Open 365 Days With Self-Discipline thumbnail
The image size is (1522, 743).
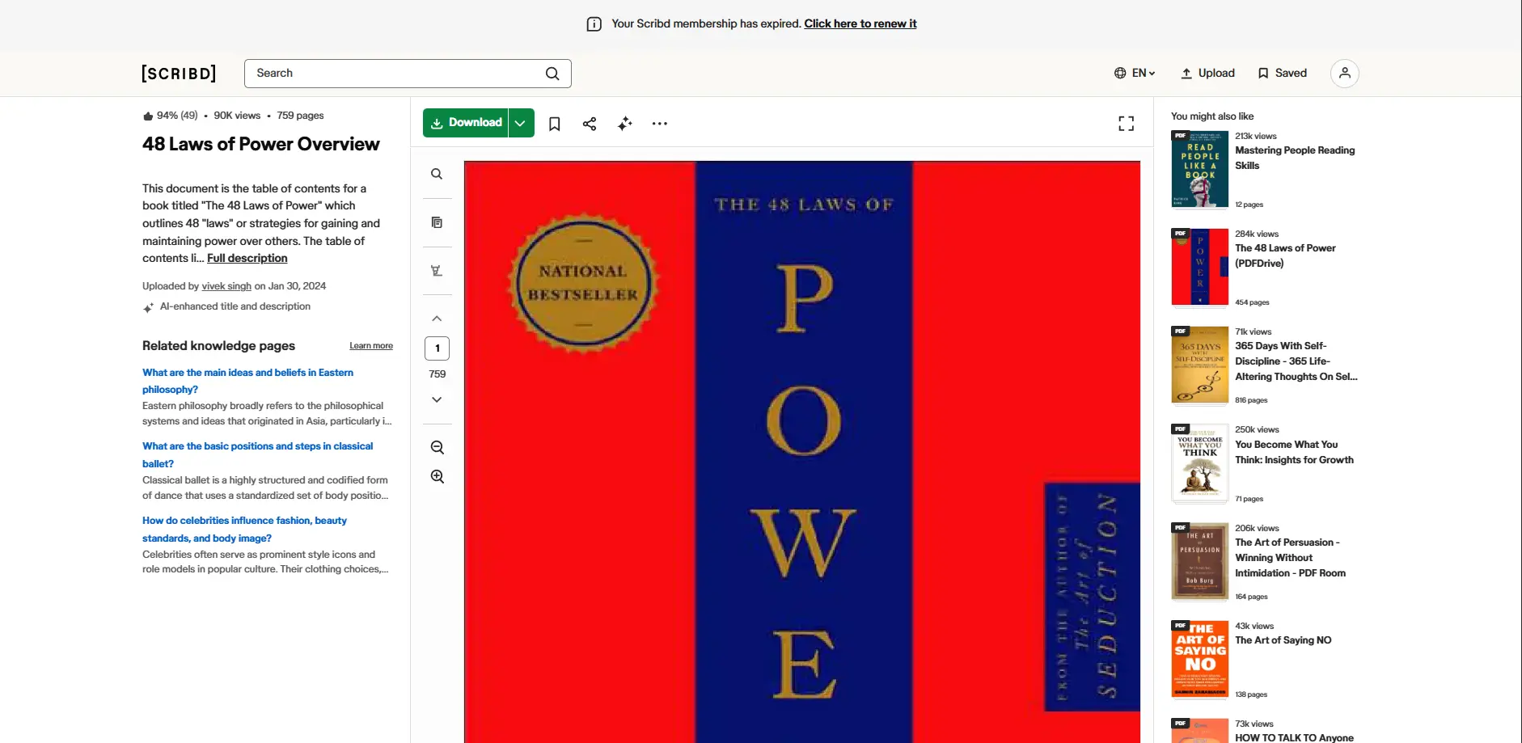[1200, 365]
